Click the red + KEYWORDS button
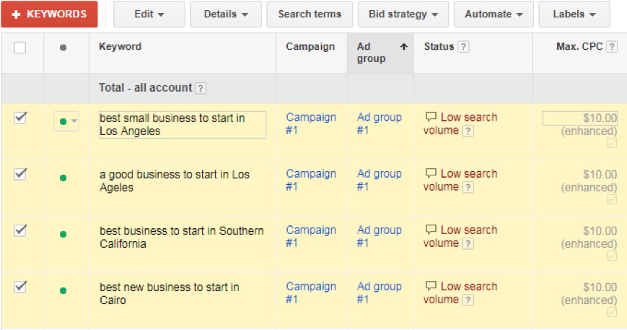This screenshot has height=330, width=627. (x=49, y=14)
